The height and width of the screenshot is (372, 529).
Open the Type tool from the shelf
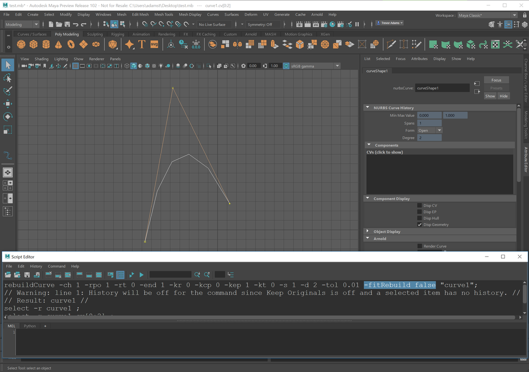[x=142, y=44]
